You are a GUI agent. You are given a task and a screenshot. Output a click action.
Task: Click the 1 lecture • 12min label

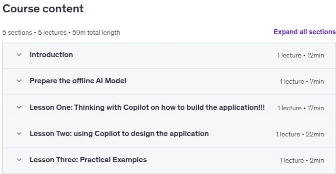[x=300, y=55]
